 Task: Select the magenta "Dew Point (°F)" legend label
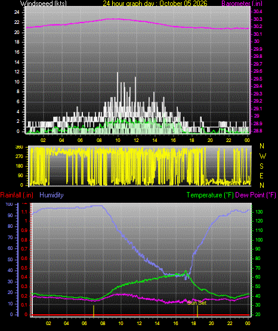pyautogui.click(x=255, y=195)
